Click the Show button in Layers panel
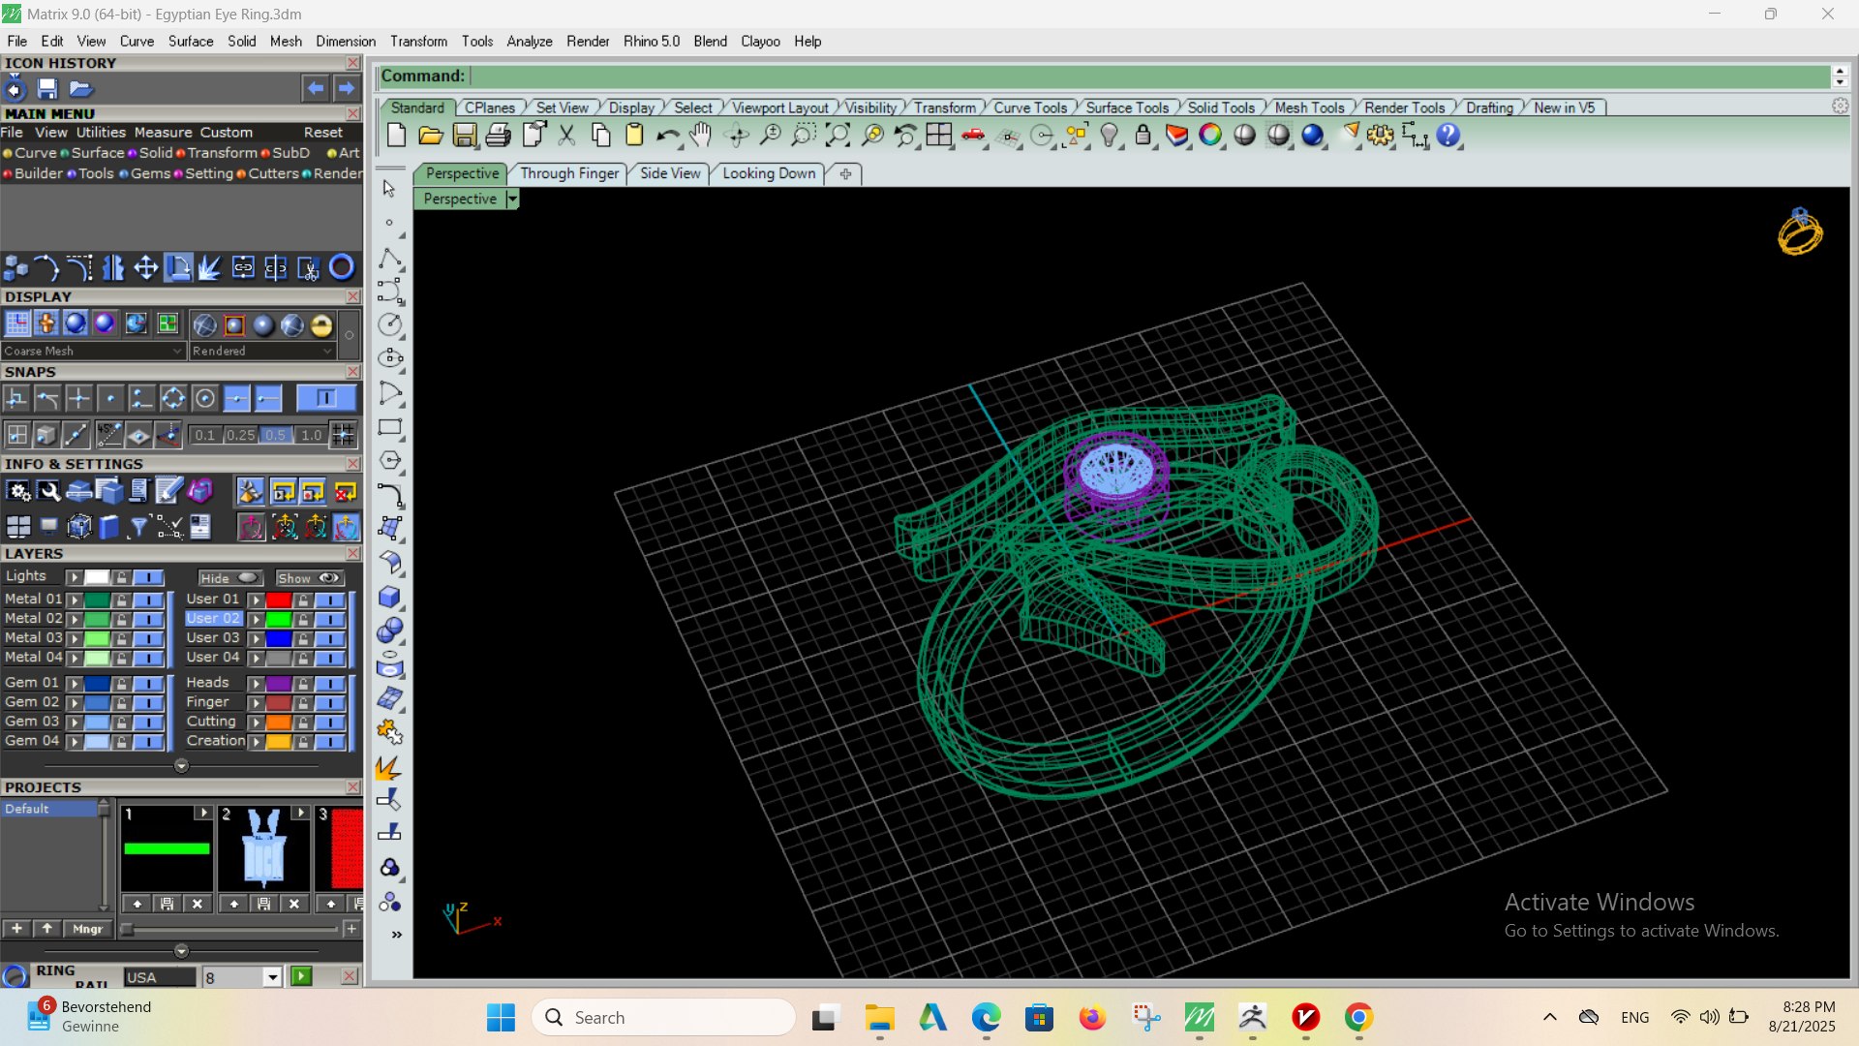 pyautogui.click(x=309, y=578)
